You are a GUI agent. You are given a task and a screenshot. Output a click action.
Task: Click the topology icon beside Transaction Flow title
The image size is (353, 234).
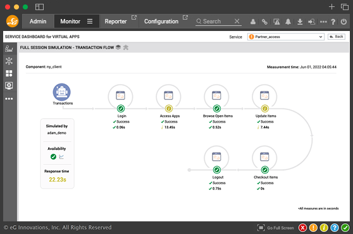[126, 47]
